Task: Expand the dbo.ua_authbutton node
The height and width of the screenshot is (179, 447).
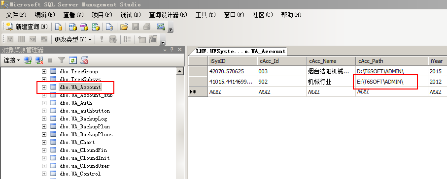Action: (44, 111)
